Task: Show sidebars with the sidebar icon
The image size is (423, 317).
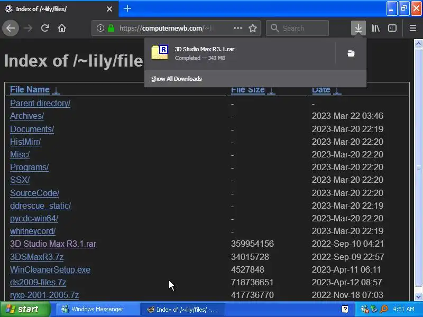Action: [392, 28]
